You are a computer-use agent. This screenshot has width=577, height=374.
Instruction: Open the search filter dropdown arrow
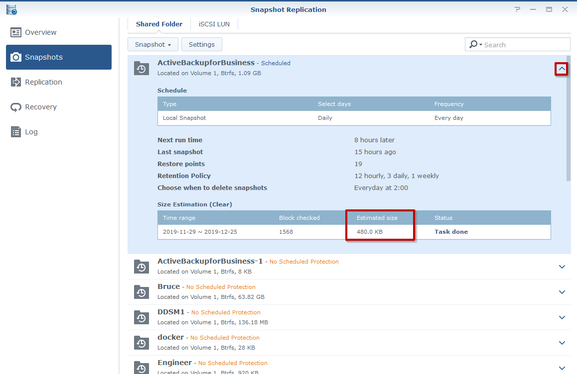(480, 45)
